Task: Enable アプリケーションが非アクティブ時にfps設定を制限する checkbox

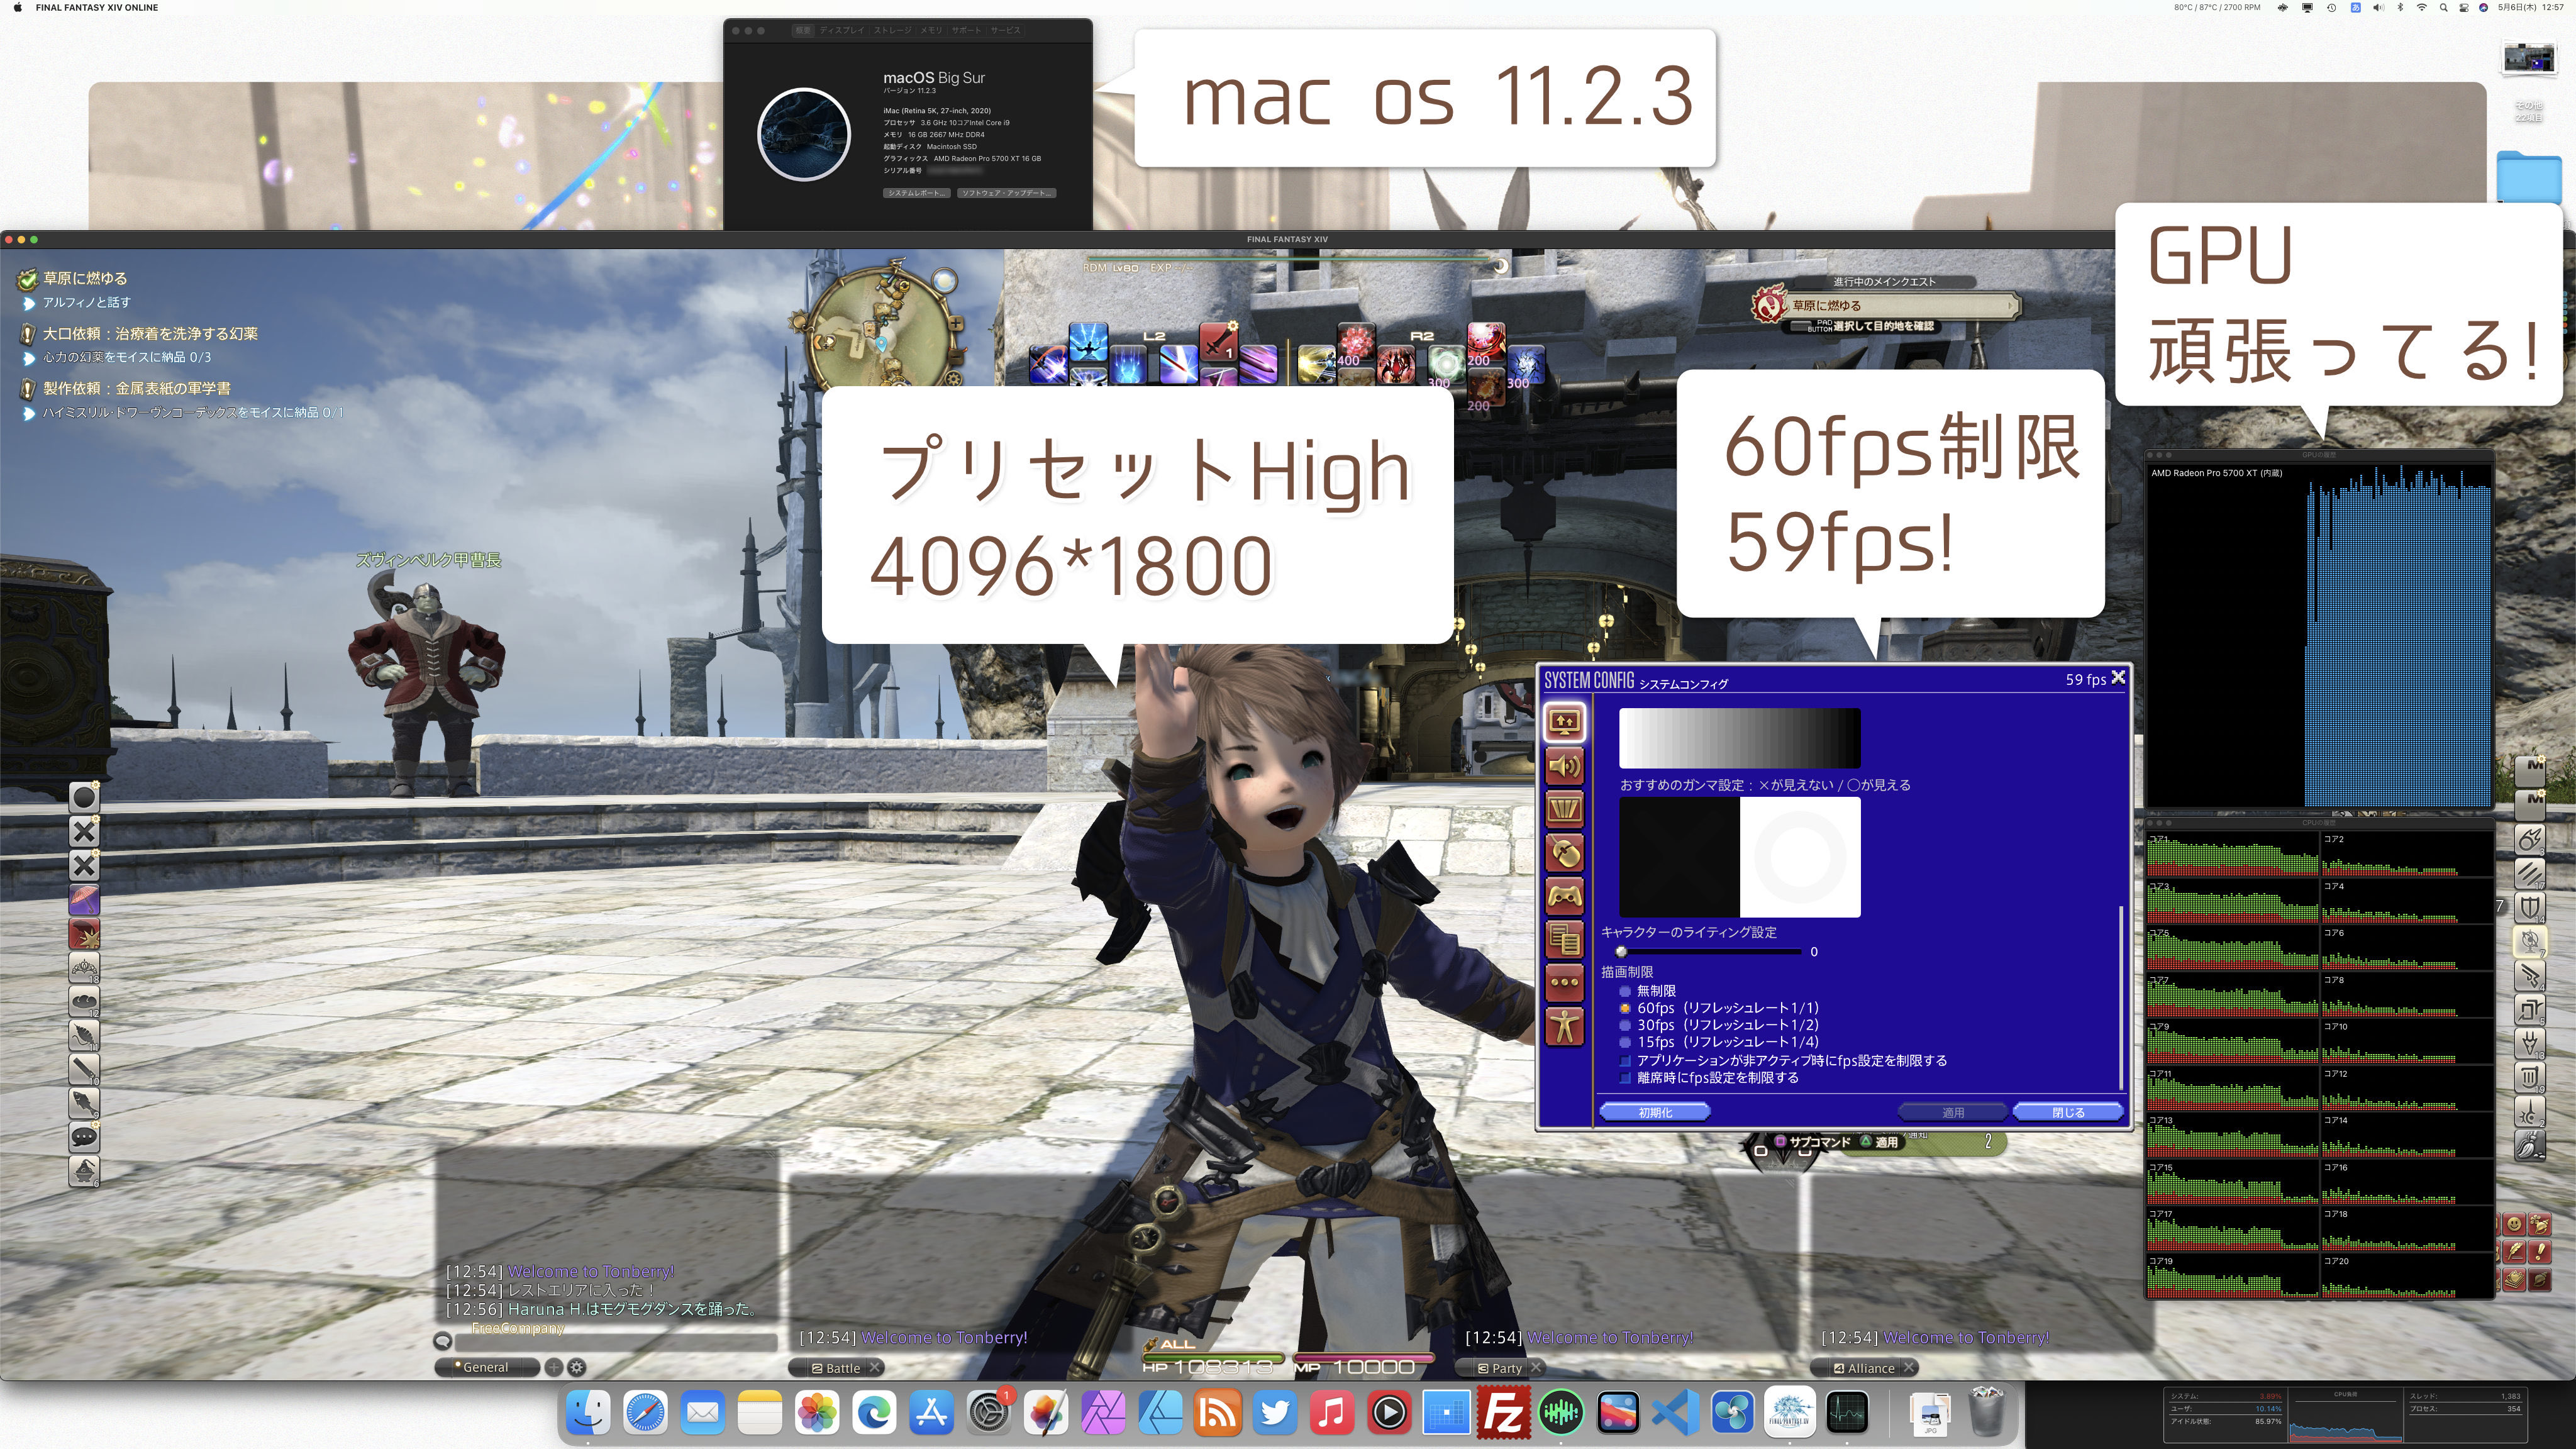Action: tap(1784, 1060)
